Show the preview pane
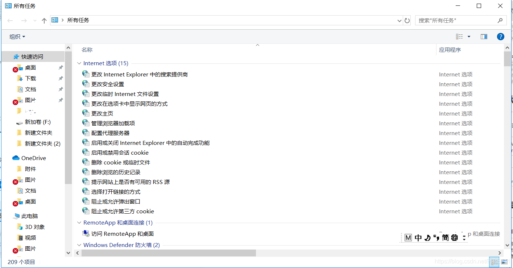The width and height of the screenshot is (513, 268). pyautogui.click(x=484, y=37)
